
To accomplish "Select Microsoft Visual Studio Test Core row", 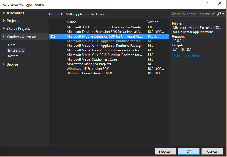I will pyautogui.click(x=109, y=59).
